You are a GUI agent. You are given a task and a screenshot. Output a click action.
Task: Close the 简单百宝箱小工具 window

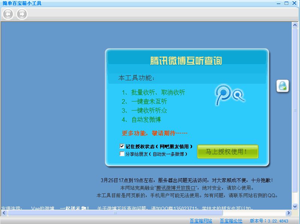tap(294, 3)
